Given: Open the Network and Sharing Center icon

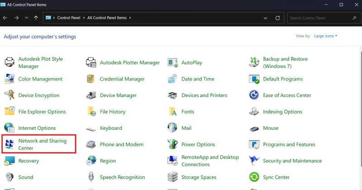Looking at the screenshot, I should pyautogui.click(x=10, y=144).
